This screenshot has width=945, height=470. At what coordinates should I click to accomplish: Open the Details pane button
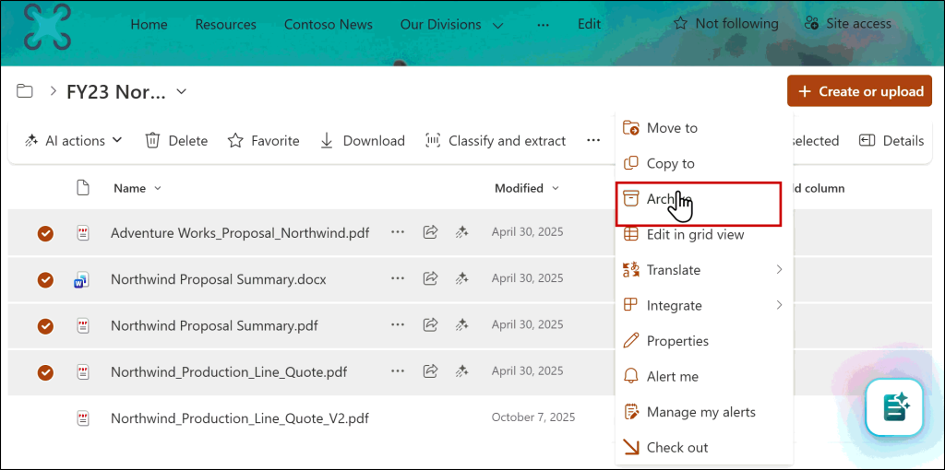click(x=891, y=141)
